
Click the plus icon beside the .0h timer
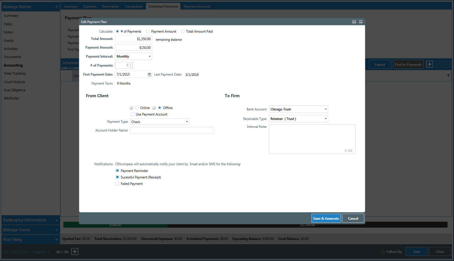pos(75,252)
